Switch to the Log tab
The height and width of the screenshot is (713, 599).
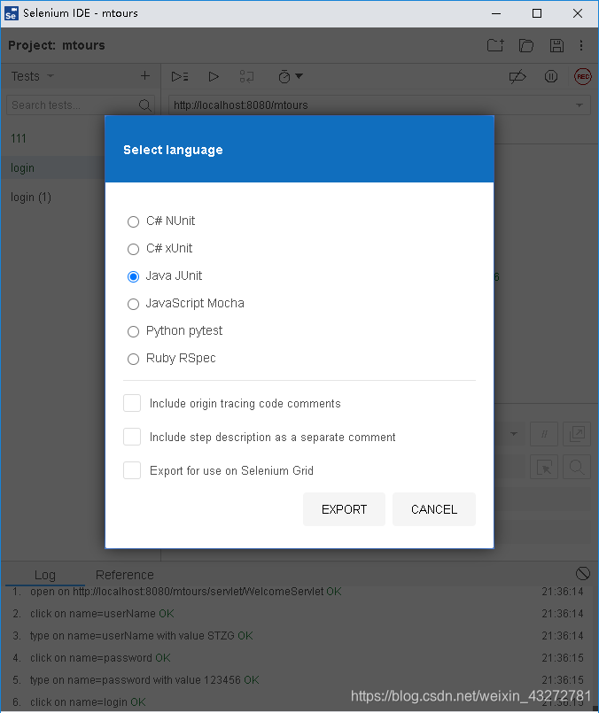[45, 575]
